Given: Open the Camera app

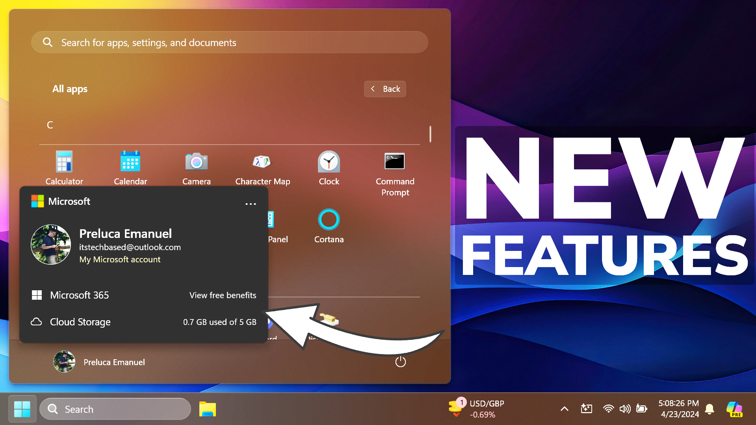Looking at the screenshot, I should click(196, 167).
